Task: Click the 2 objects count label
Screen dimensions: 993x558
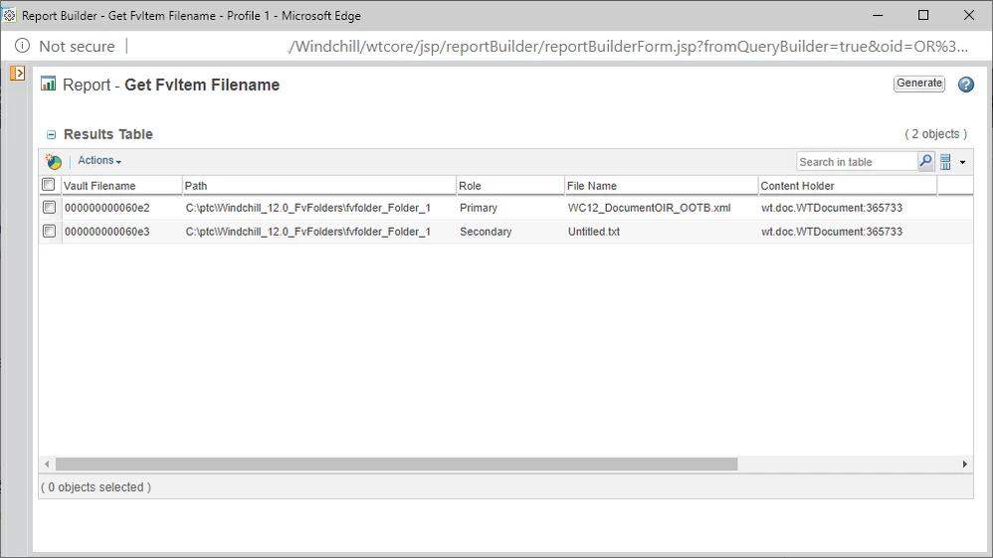Action: pos(936,134)
